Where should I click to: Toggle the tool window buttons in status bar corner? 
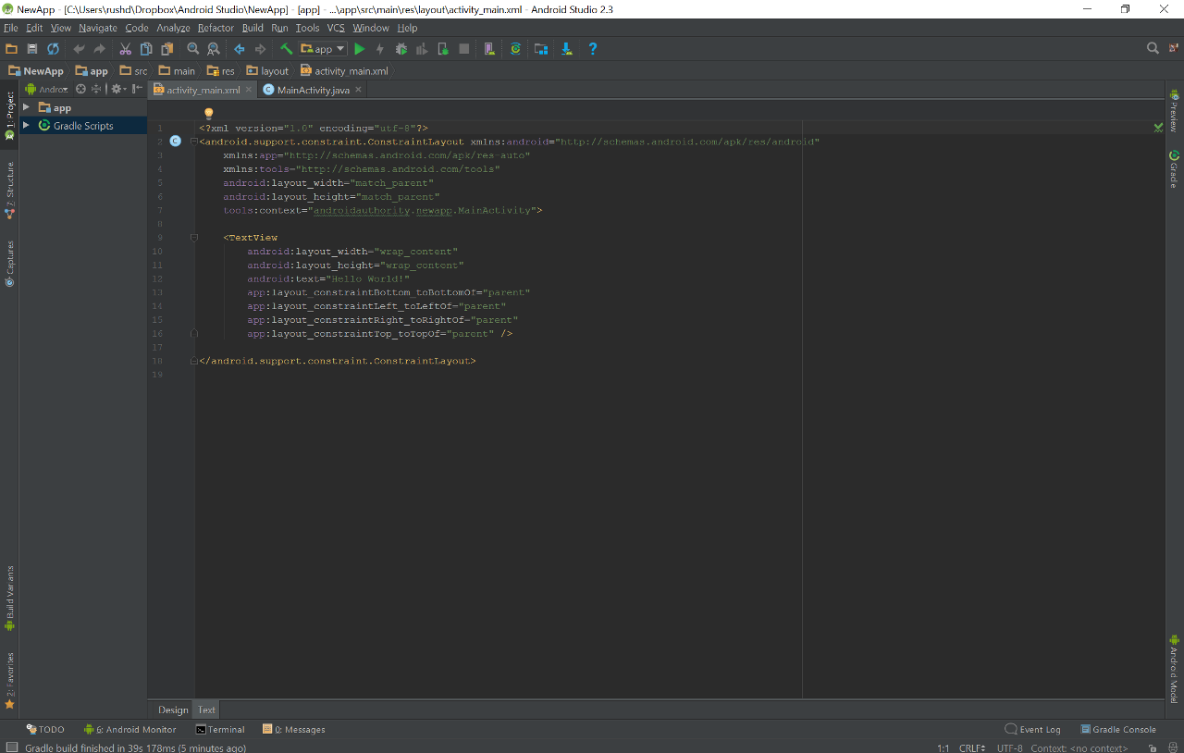11,747
